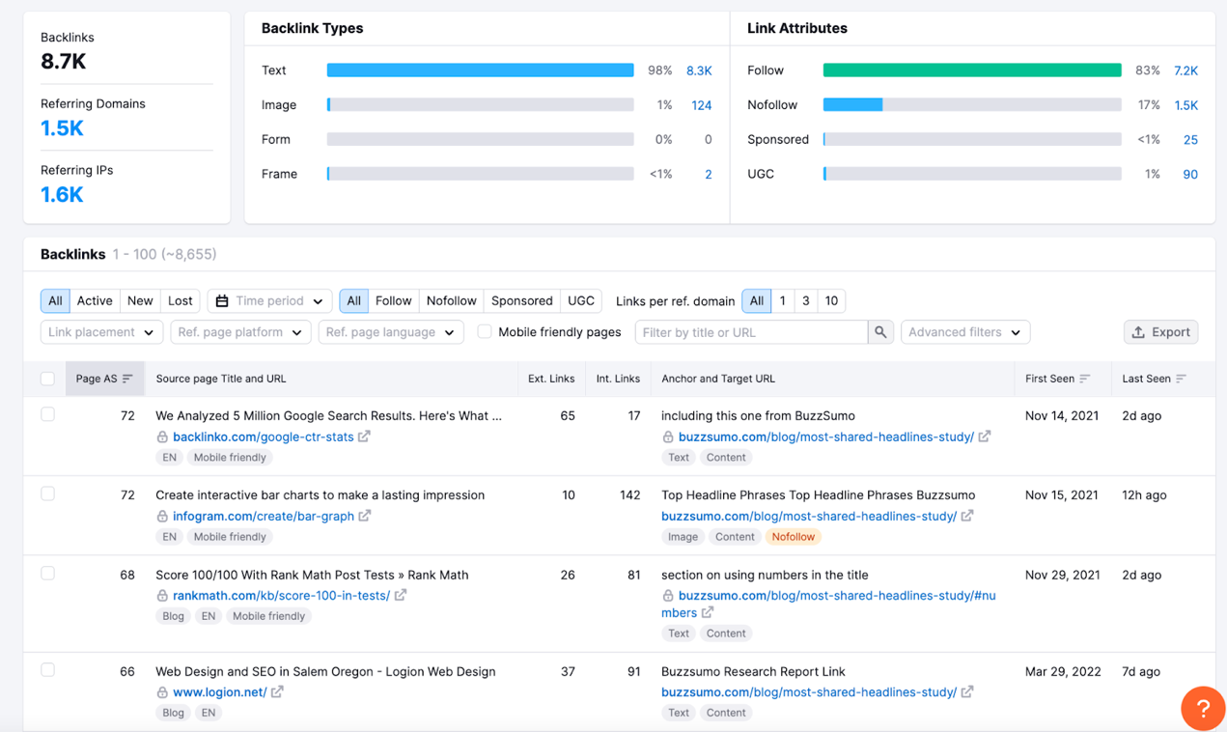Expand the Advanced filters dropdown
1227x732 pixels.
(964, 332)
